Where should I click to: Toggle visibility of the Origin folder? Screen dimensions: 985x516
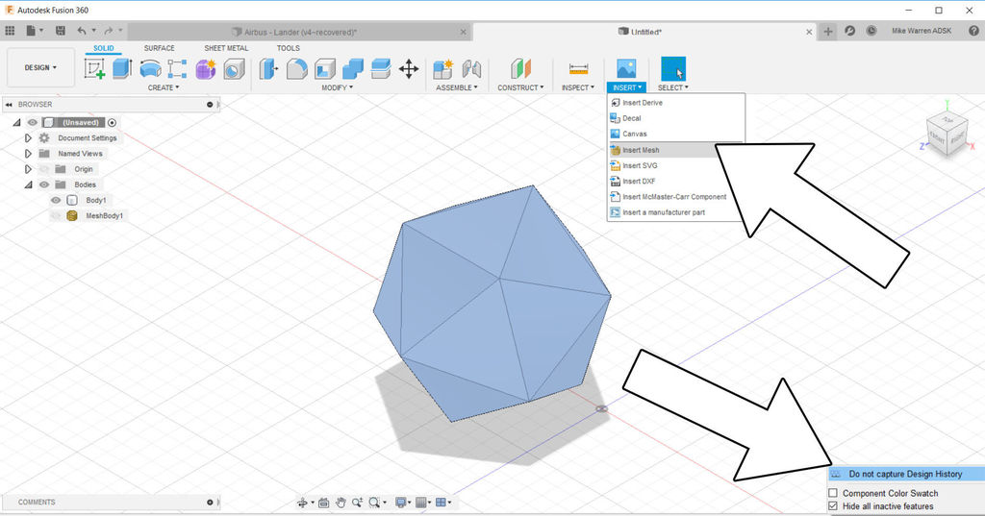44,169
